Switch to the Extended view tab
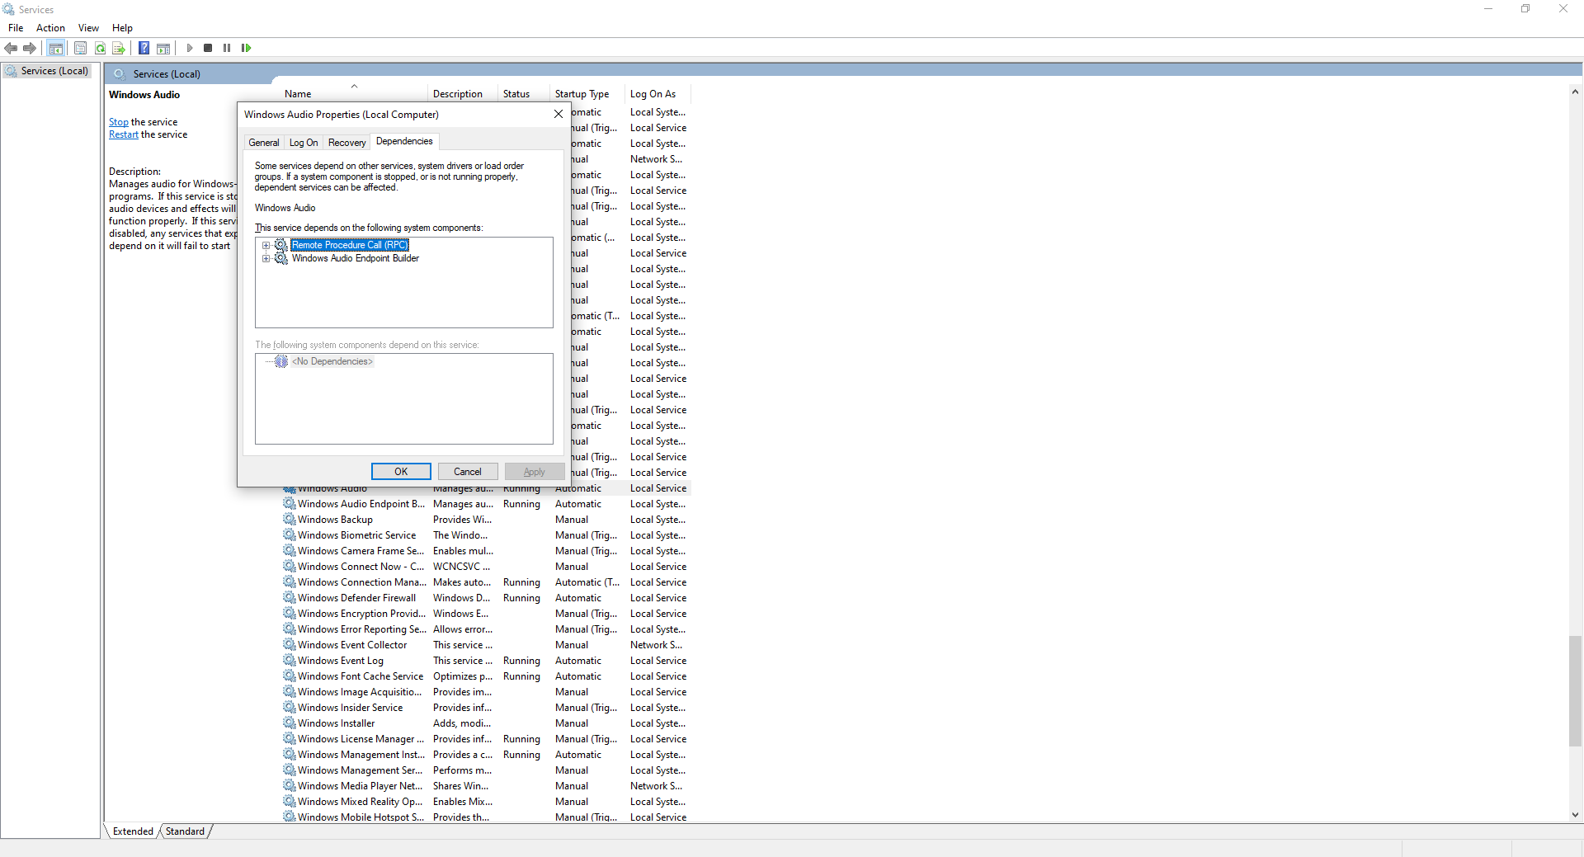 pos(133,831)
